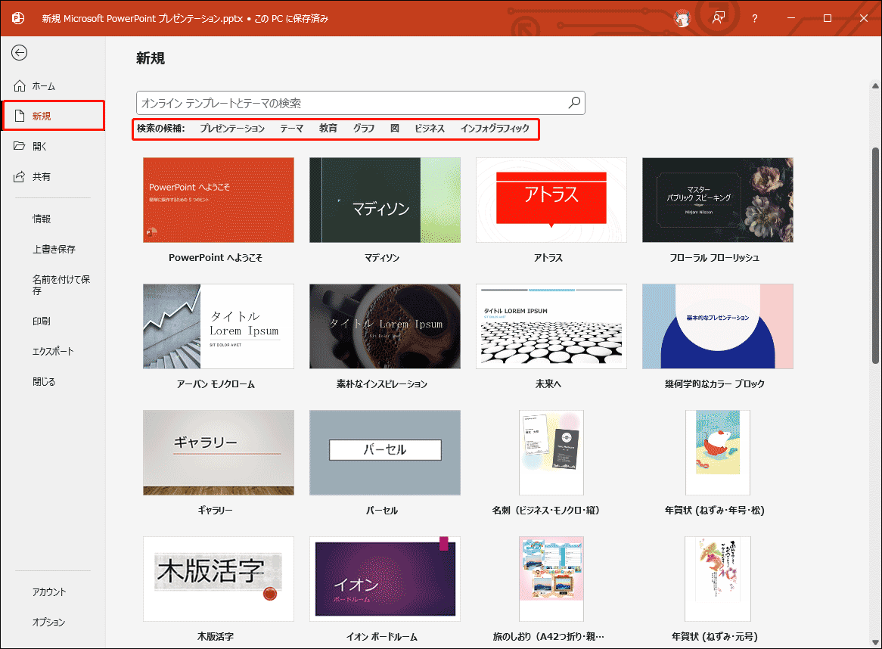Screen dimensions: 882x649
Task: Select the アトラス template thumbnail
Action: click(551, 200)
